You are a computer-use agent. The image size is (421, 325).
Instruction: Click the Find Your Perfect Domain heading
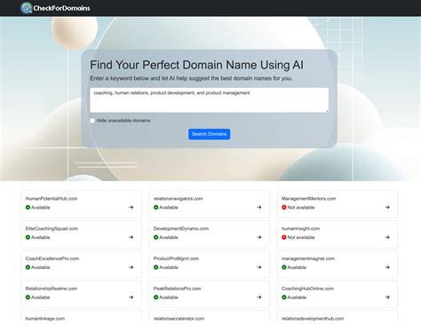196,65
